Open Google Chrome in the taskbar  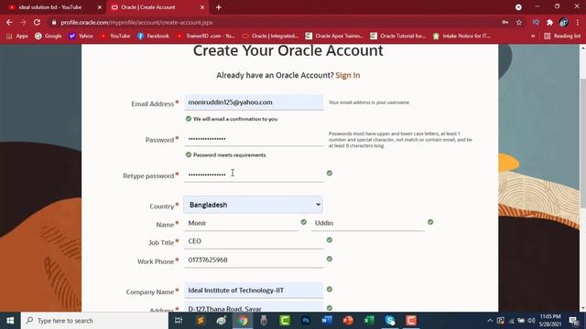tap(243, 321)
